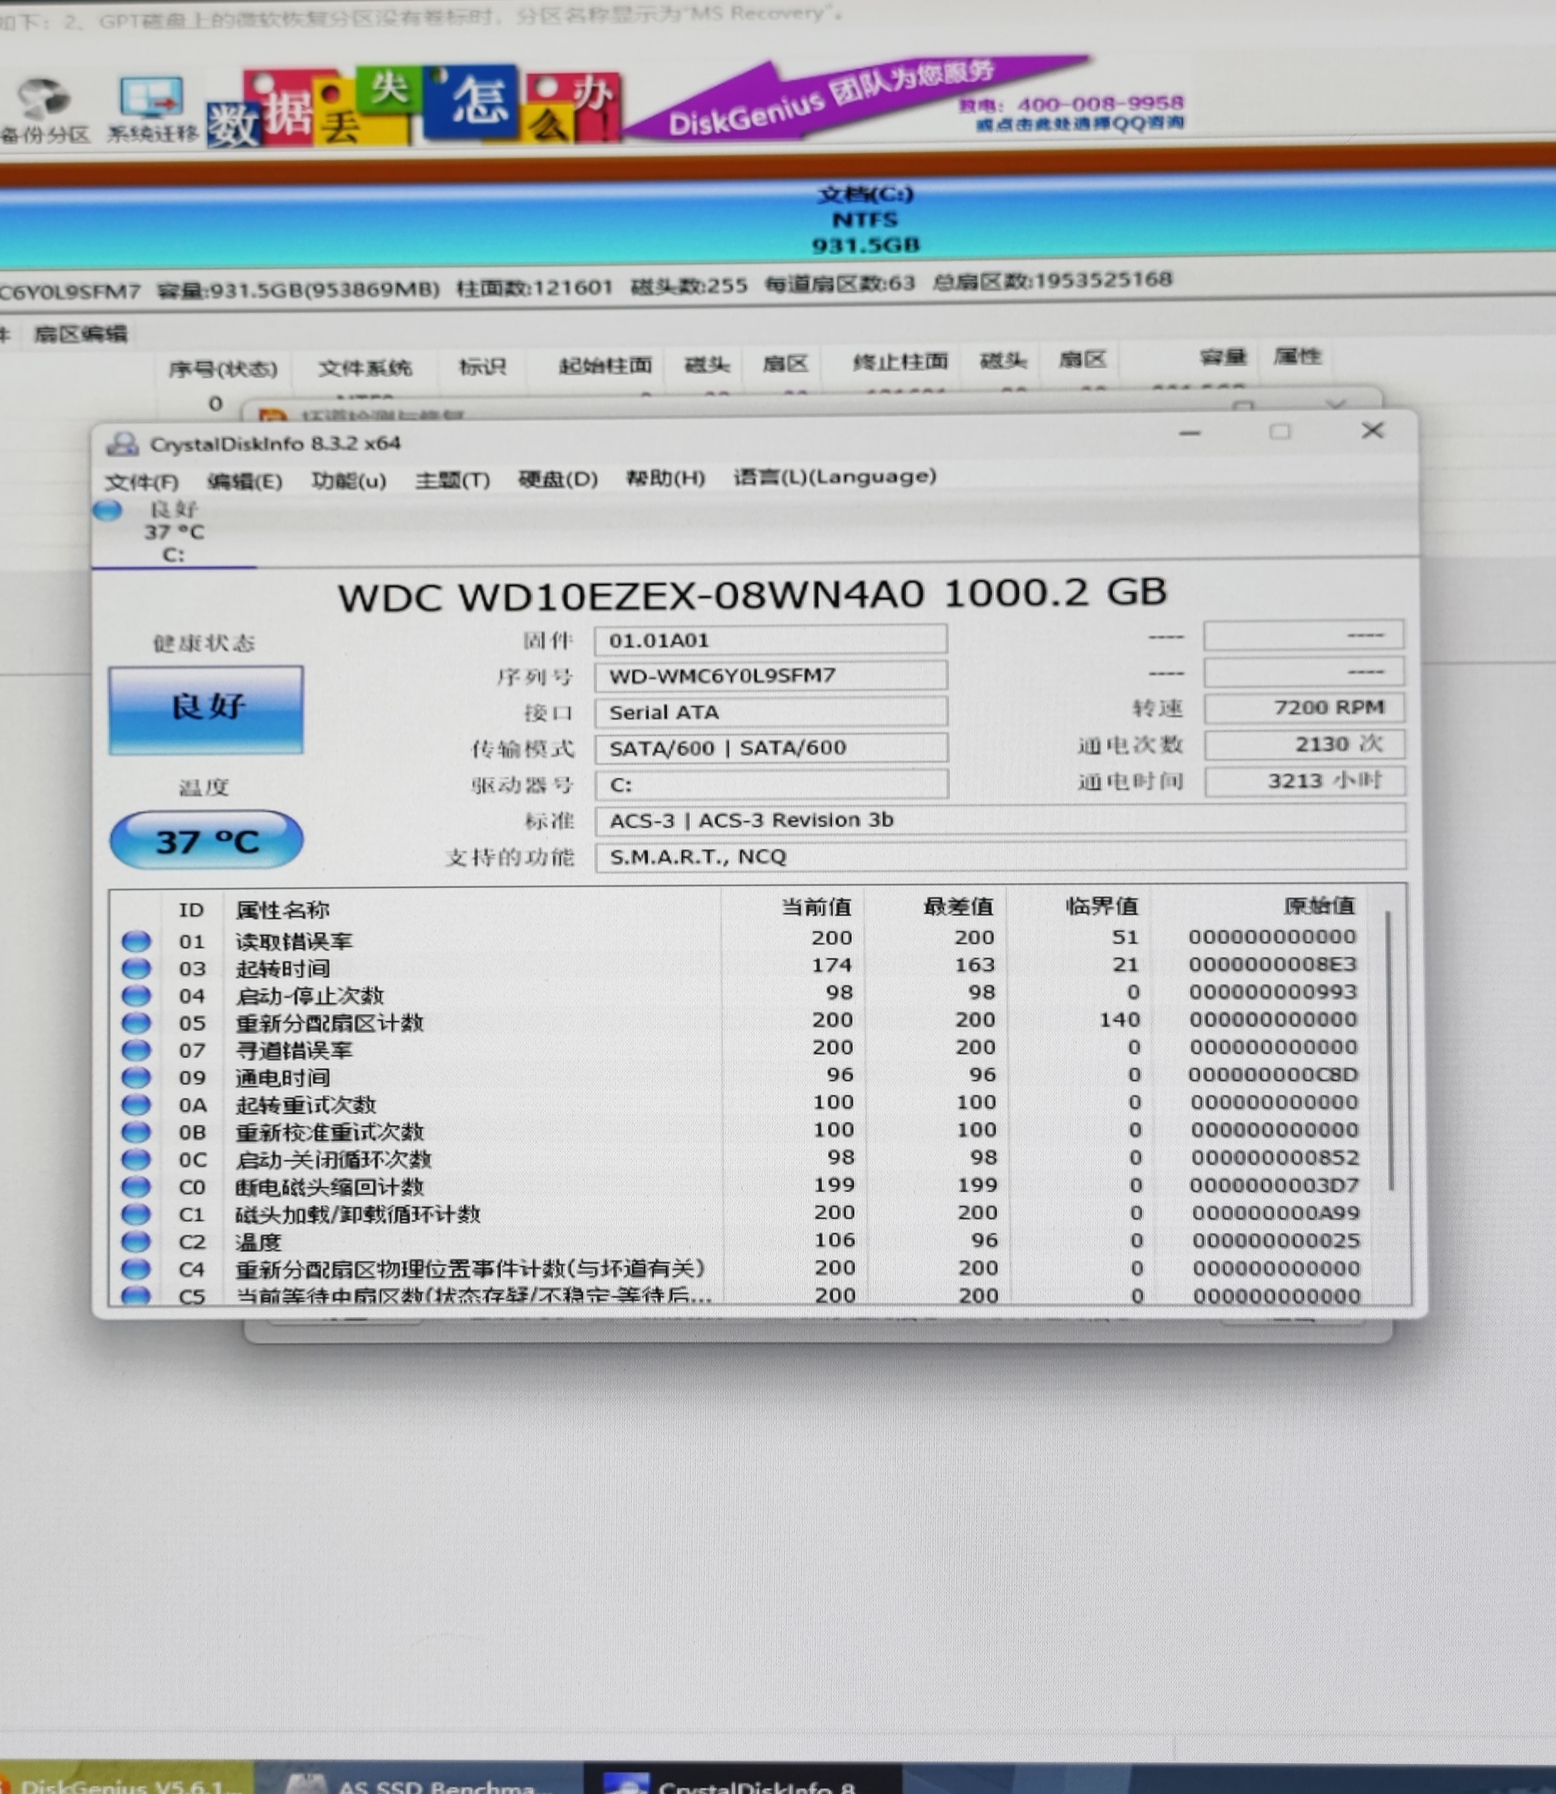The width and height of the screenshot is (1556, 1794).
Task: Open the 硬盘(D) menu
Action: (x=558, y=480)
